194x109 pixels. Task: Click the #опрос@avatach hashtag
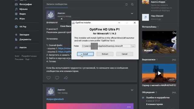[x=55, y=99]
